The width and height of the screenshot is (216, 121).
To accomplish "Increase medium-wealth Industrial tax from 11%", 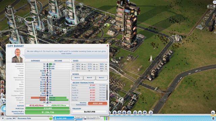I will pyautogui.click(x=94, y=69).
